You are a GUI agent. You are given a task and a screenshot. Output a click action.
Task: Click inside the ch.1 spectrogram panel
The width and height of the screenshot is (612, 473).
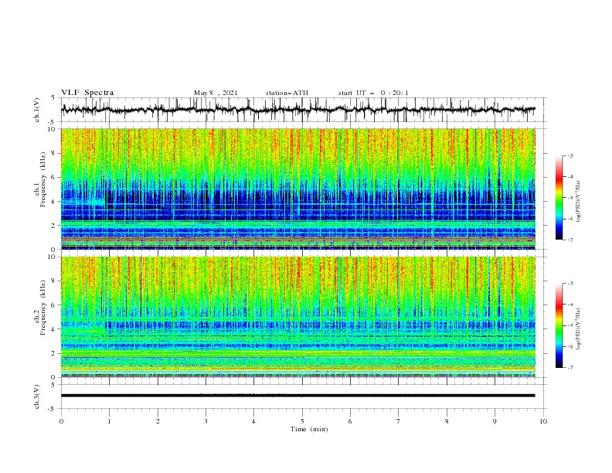[x=297, y=189]
